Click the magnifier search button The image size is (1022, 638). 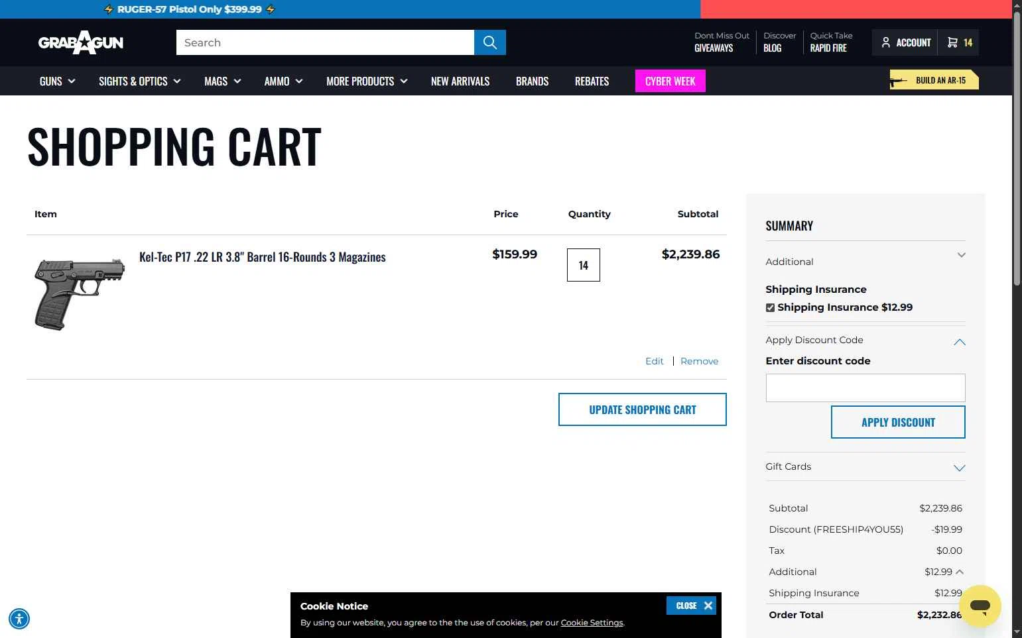click(490, 42)
